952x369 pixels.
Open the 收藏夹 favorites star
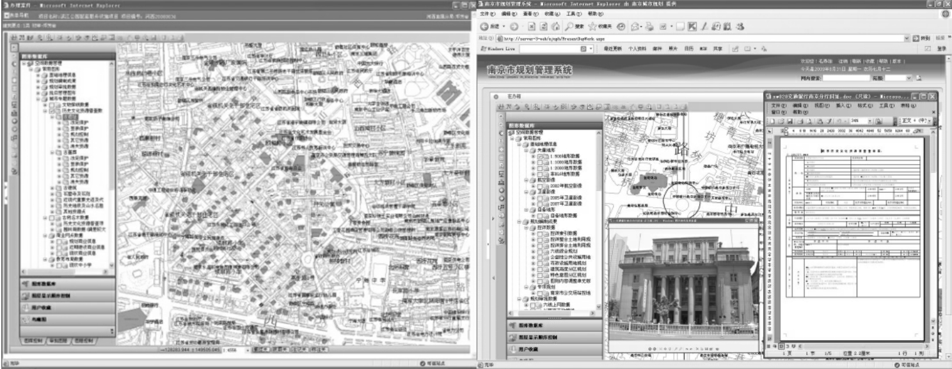coord(592,27)
